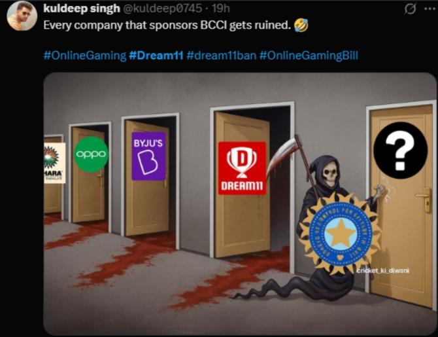The image size is (438, 337).
Task: Click the Sahara logo on left door
Action: (x=54, y=163)
